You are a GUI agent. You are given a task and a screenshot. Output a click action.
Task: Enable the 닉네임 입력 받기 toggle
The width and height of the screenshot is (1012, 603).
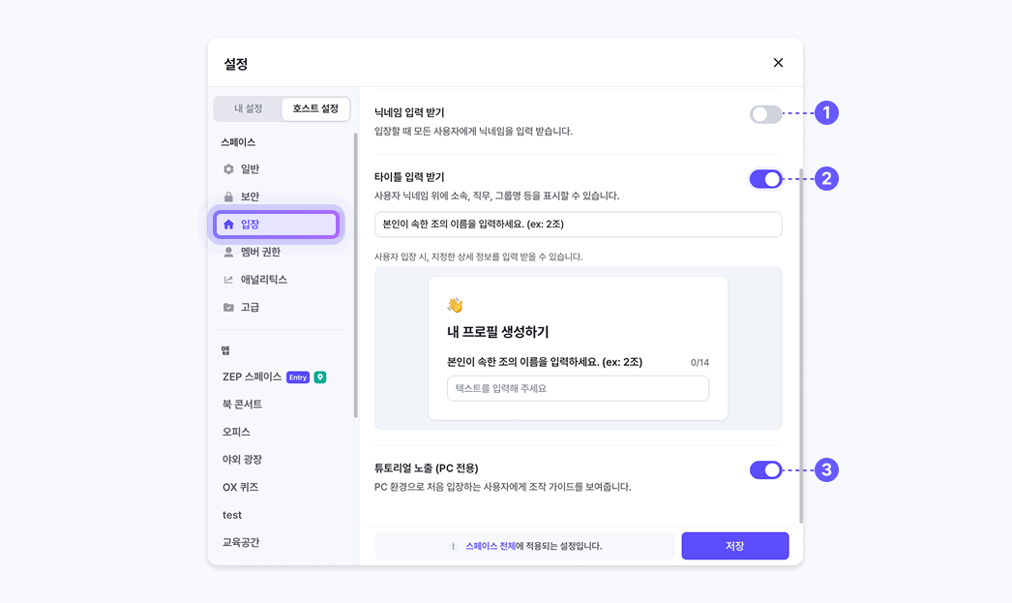pyautogui.click(x=765, y=114)
